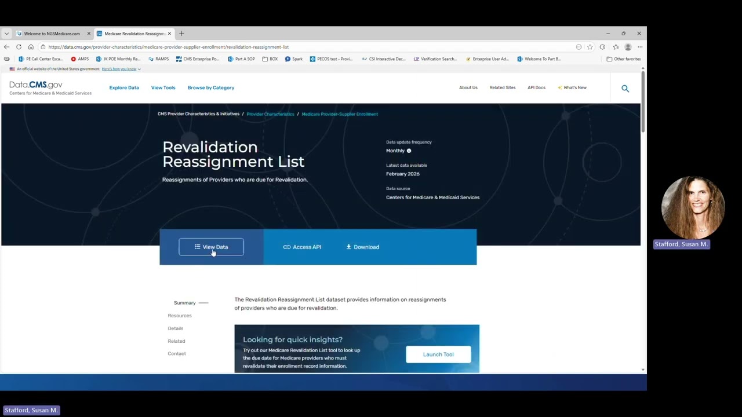Open the browser profile avatar
Screen dimensions: 742x417
pyautogui.click(x=628, y=47)
